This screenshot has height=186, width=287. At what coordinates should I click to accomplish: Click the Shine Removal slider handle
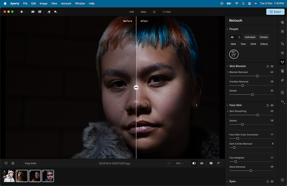pyautogui.click(x=251, y=171)
